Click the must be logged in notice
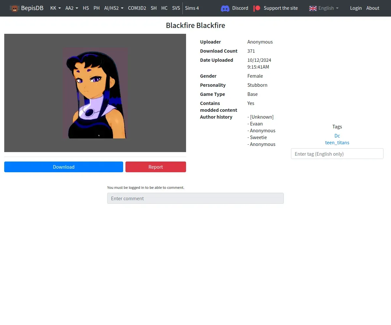 [x=146, y=188]
